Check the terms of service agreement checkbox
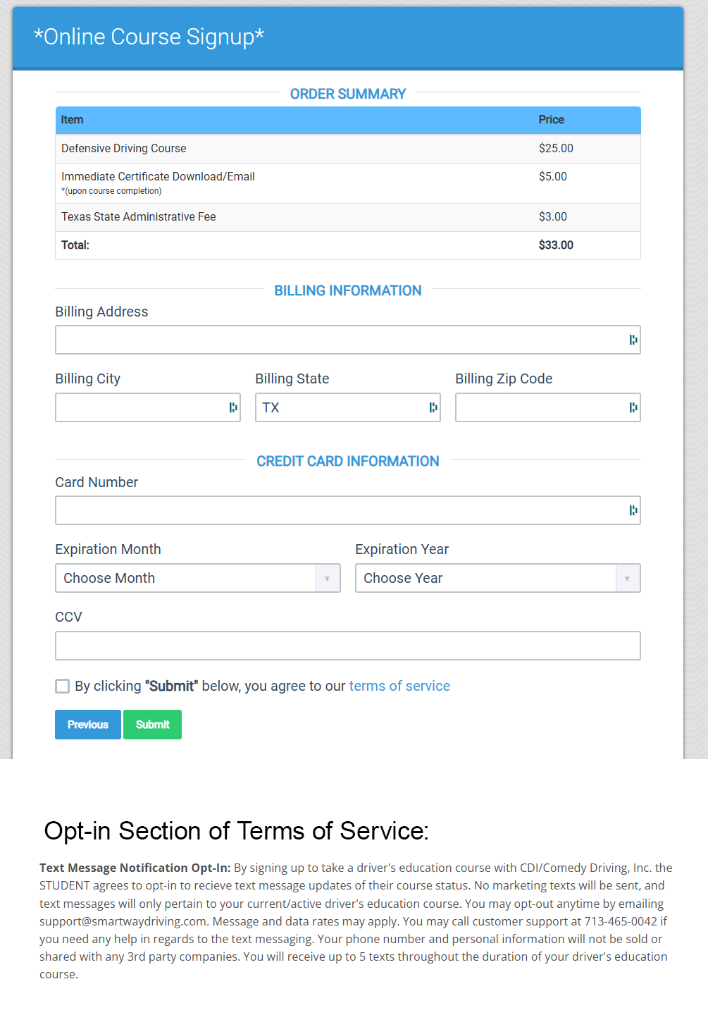Image resolution: width=708 pixels, height=1015 pixels. (x=63, y=687)
